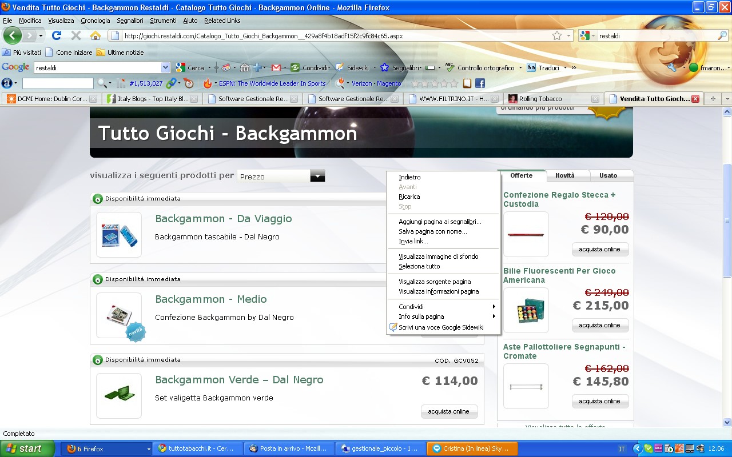This screenshot has width=732, height=457.
Task: Click the page vertical scrollbar thumb
Action: click(727, 220)
